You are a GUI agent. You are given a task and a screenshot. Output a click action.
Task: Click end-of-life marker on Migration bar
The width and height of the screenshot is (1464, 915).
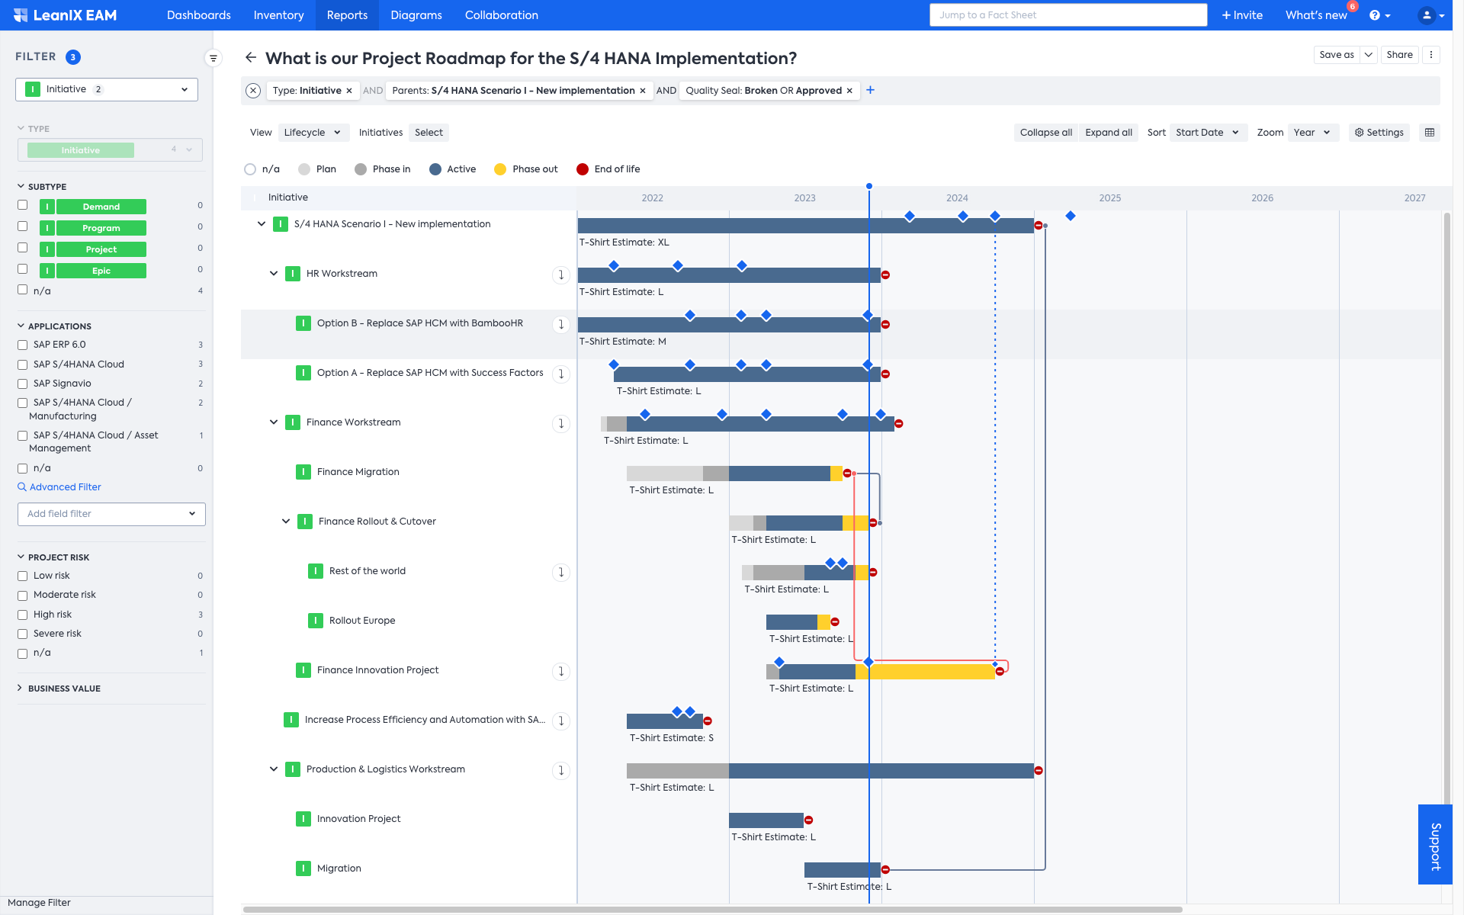(885, 869)
